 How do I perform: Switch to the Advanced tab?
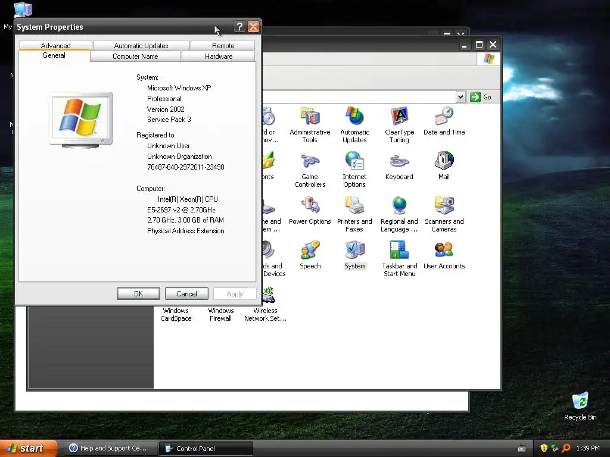coord(55,45)
